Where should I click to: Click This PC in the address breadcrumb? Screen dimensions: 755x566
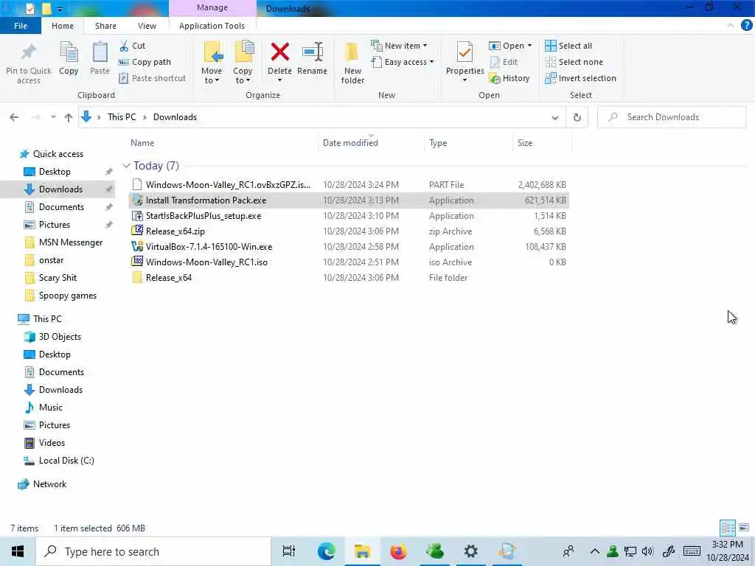[x=122, y=117]
